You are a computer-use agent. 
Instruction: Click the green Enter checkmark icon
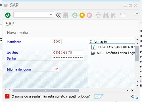click(x=8, y=15)
